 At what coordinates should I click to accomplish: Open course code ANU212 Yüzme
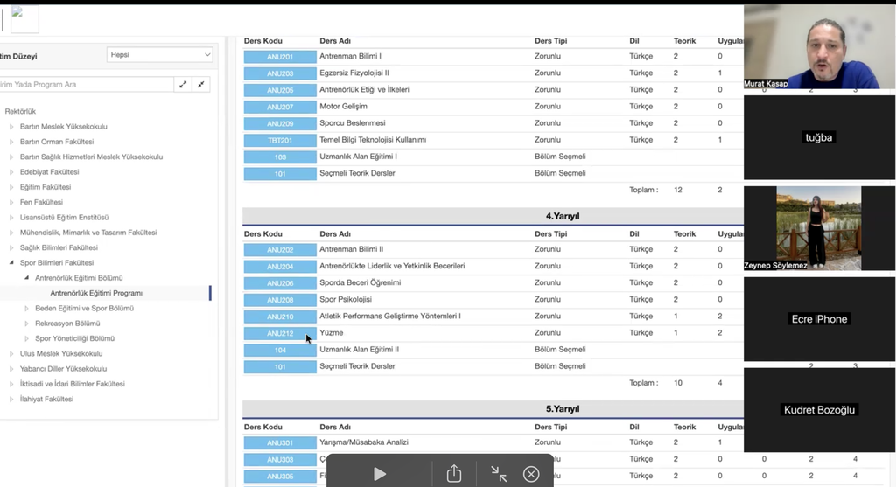click(280, 333)
